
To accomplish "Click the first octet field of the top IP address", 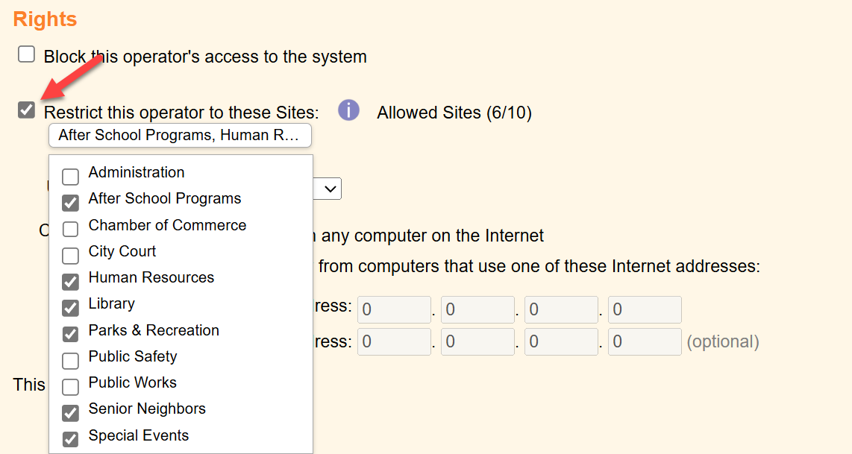I will 394,309.
